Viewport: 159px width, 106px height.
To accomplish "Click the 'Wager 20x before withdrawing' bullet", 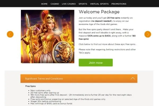I will click(46, 101).
